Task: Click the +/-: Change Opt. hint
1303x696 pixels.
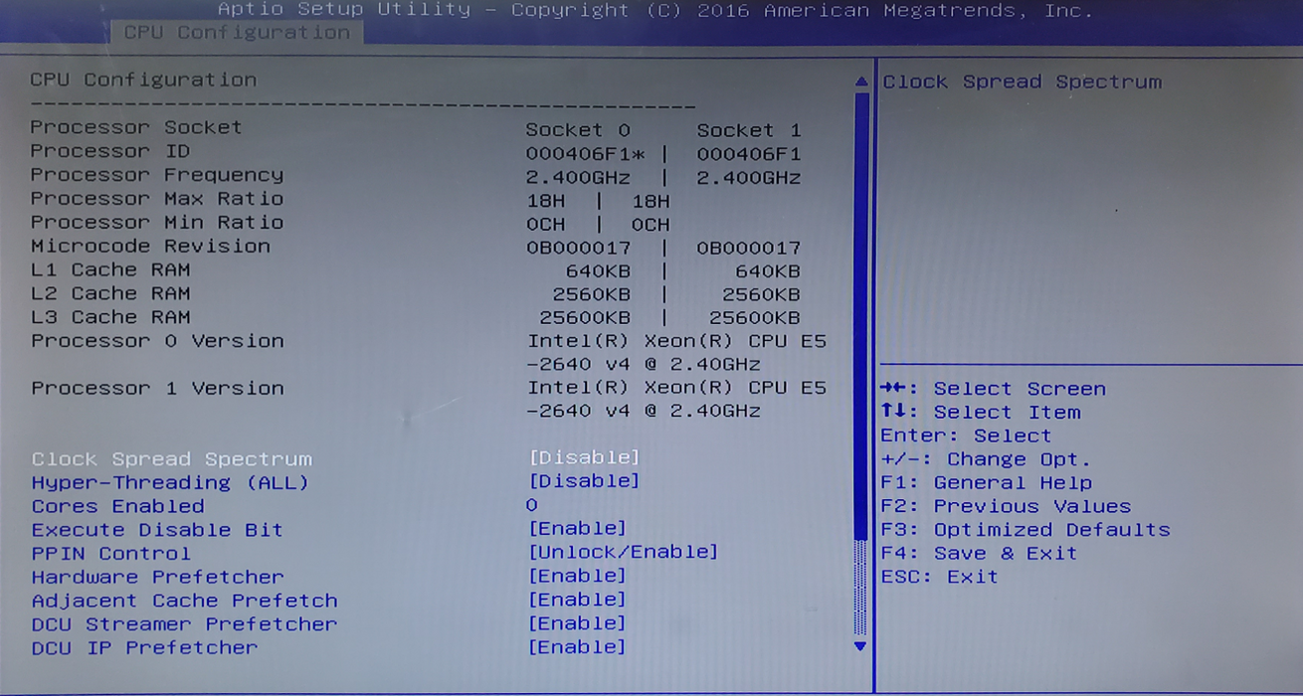Action: 986,459
